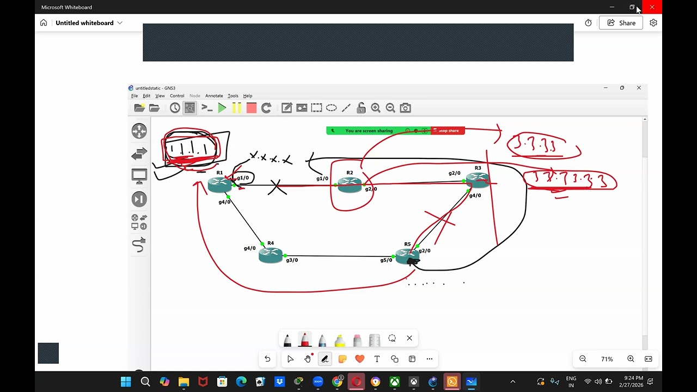Close the pen tray

click(409, 338)
